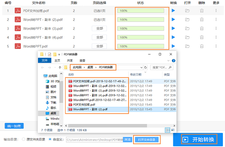The image size is (225, 147).
Task: Click the Explorer search box
Action: coord(161,68)
